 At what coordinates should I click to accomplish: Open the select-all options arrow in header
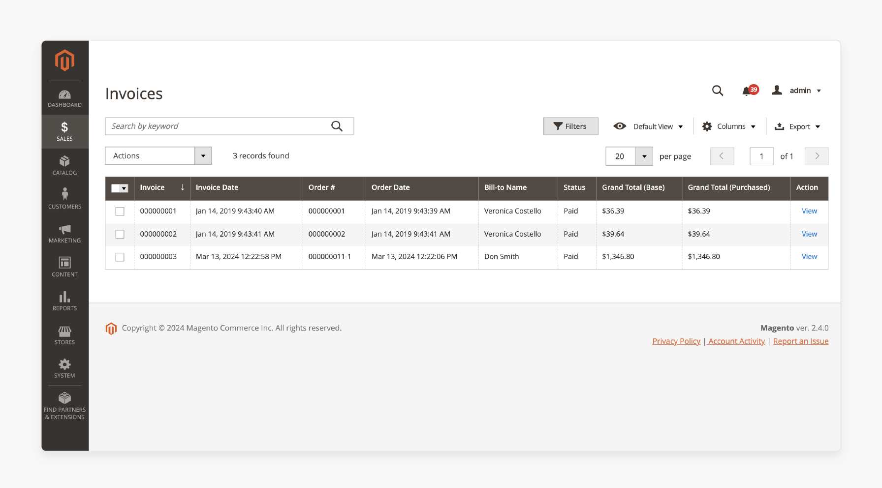[x=125, y=188]
